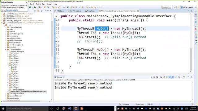Click the Coverage launch icon in toolbar
The width and height of the screenshot is (198, 111).
[x=35, y=7]
